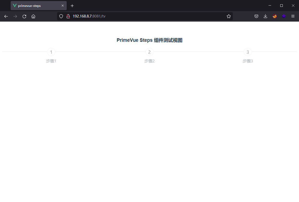This screenshot has height=202, width=299.
Task: Open the tracking protection shield panel
Action: tap(61, 16)
